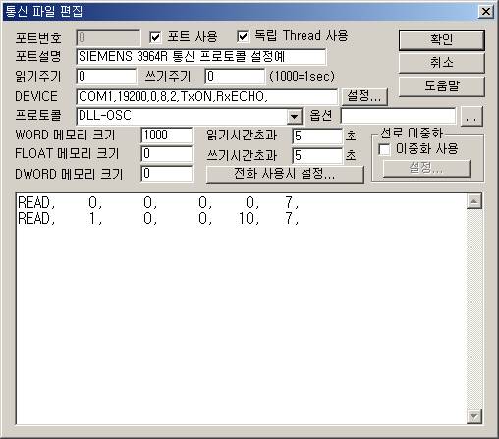This screenshot has height=439, width=499.
Task: Click the WORD 메모리 크기 field
Action: tap(167, 136)
